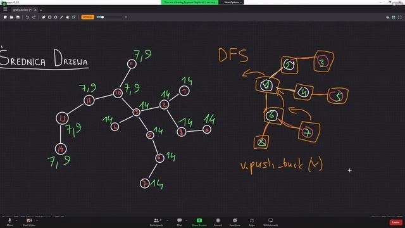The height and width of the screenshot is (228, 405).
Task: Click the green screen sharing notice banner
Action: pyautogui.click(x=190, y=3)
